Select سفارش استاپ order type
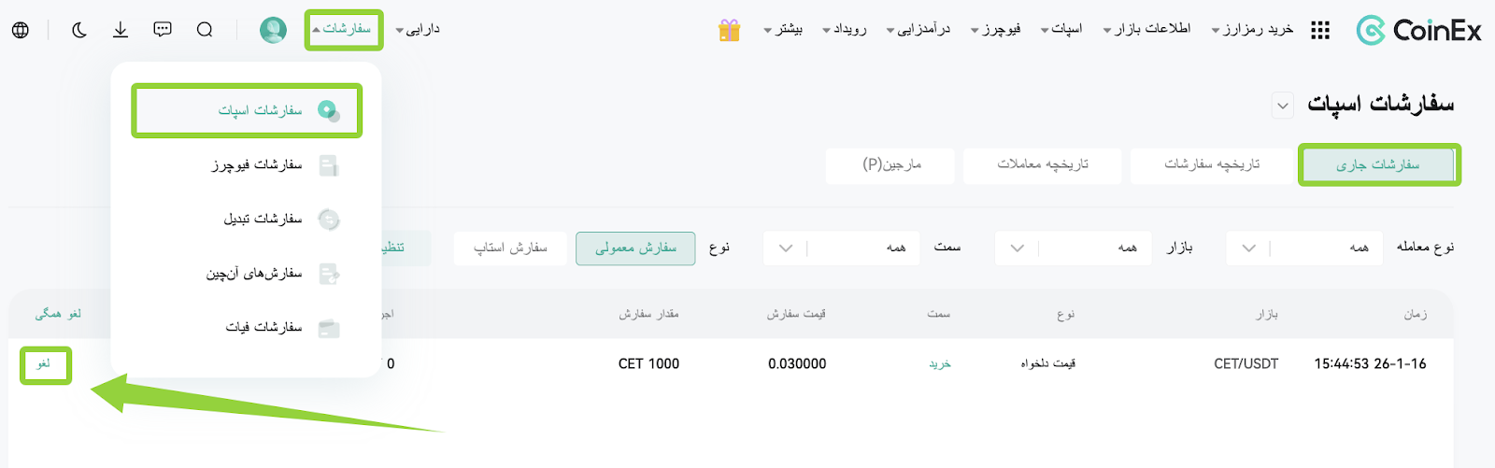Image resolution: width=1495 pixels, height=468 pixels. [510, 248]
